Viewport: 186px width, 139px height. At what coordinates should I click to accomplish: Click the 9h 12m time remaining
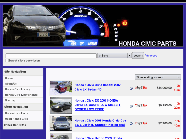[x=177, y=88]
